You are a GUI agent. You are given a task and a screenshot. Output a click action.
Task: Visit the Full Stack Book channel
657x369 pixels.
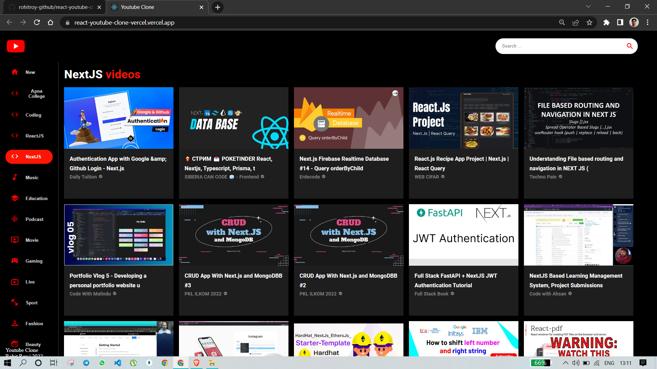(x=431, y=294)
